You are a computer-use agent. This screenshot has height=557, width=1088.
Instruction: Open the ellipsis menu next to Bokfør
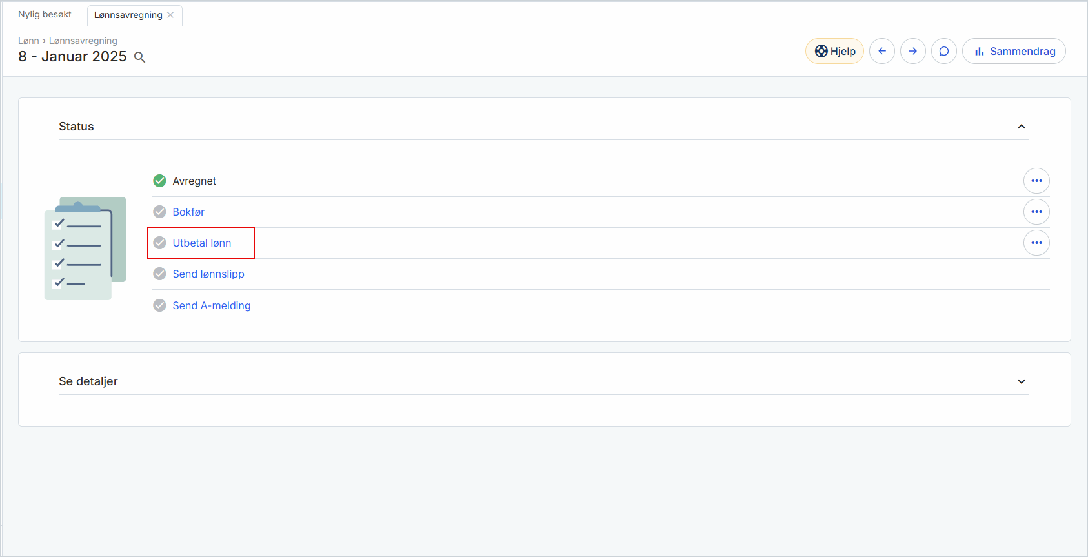tap(1036, 212)
